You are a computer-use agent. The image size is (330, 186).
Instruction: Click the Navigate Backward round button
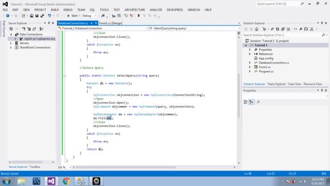pos(8,16)
